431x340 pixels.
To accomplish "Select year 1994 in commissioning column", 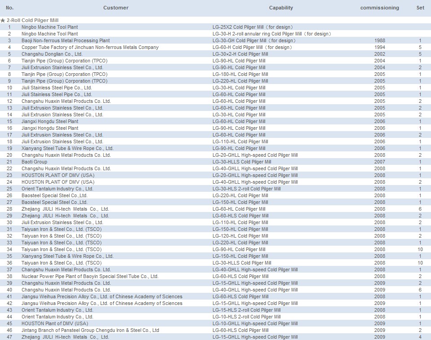I will pos(380,47).
